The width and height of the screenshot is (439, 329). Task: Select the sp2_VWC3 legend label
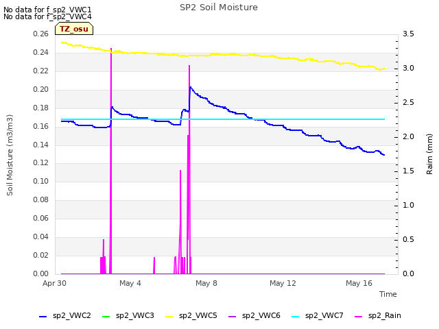(135, 315)
